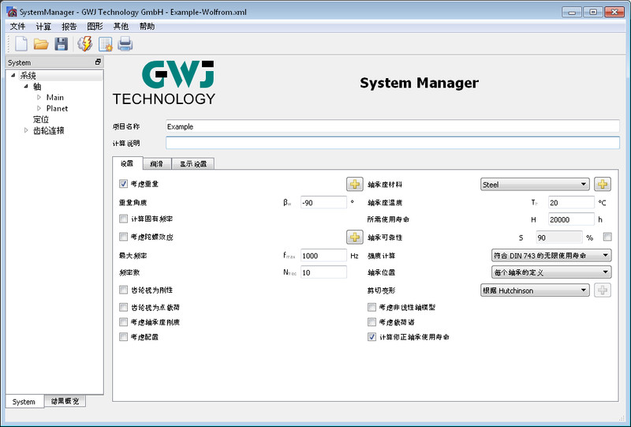Enable the 计算固有频率 checkbox
The image size is (631, 427).
123,219
